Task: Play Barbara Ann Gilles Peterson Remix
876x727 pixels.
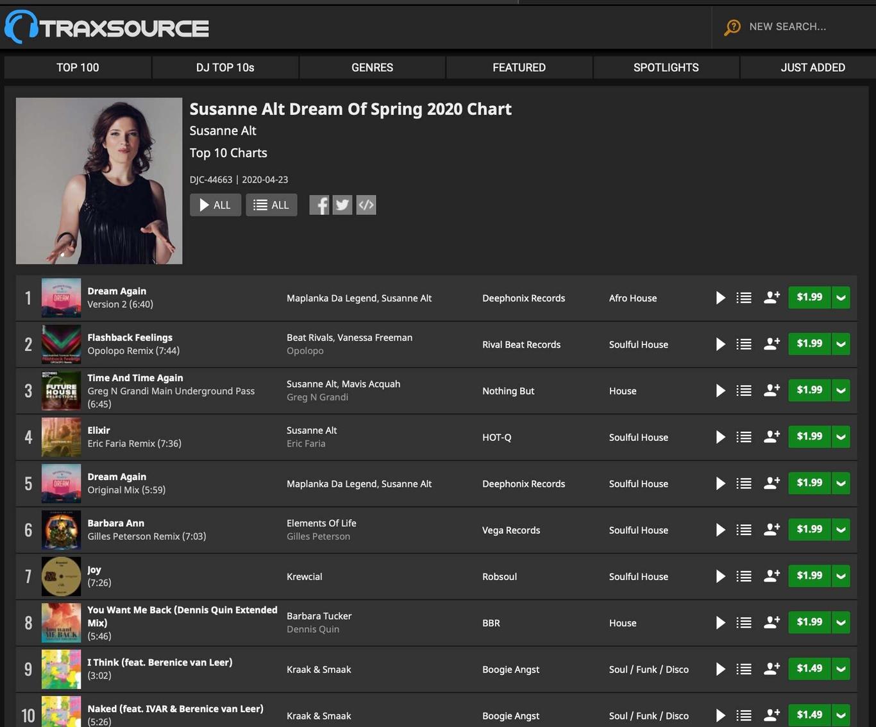Action: coord(720,530)
